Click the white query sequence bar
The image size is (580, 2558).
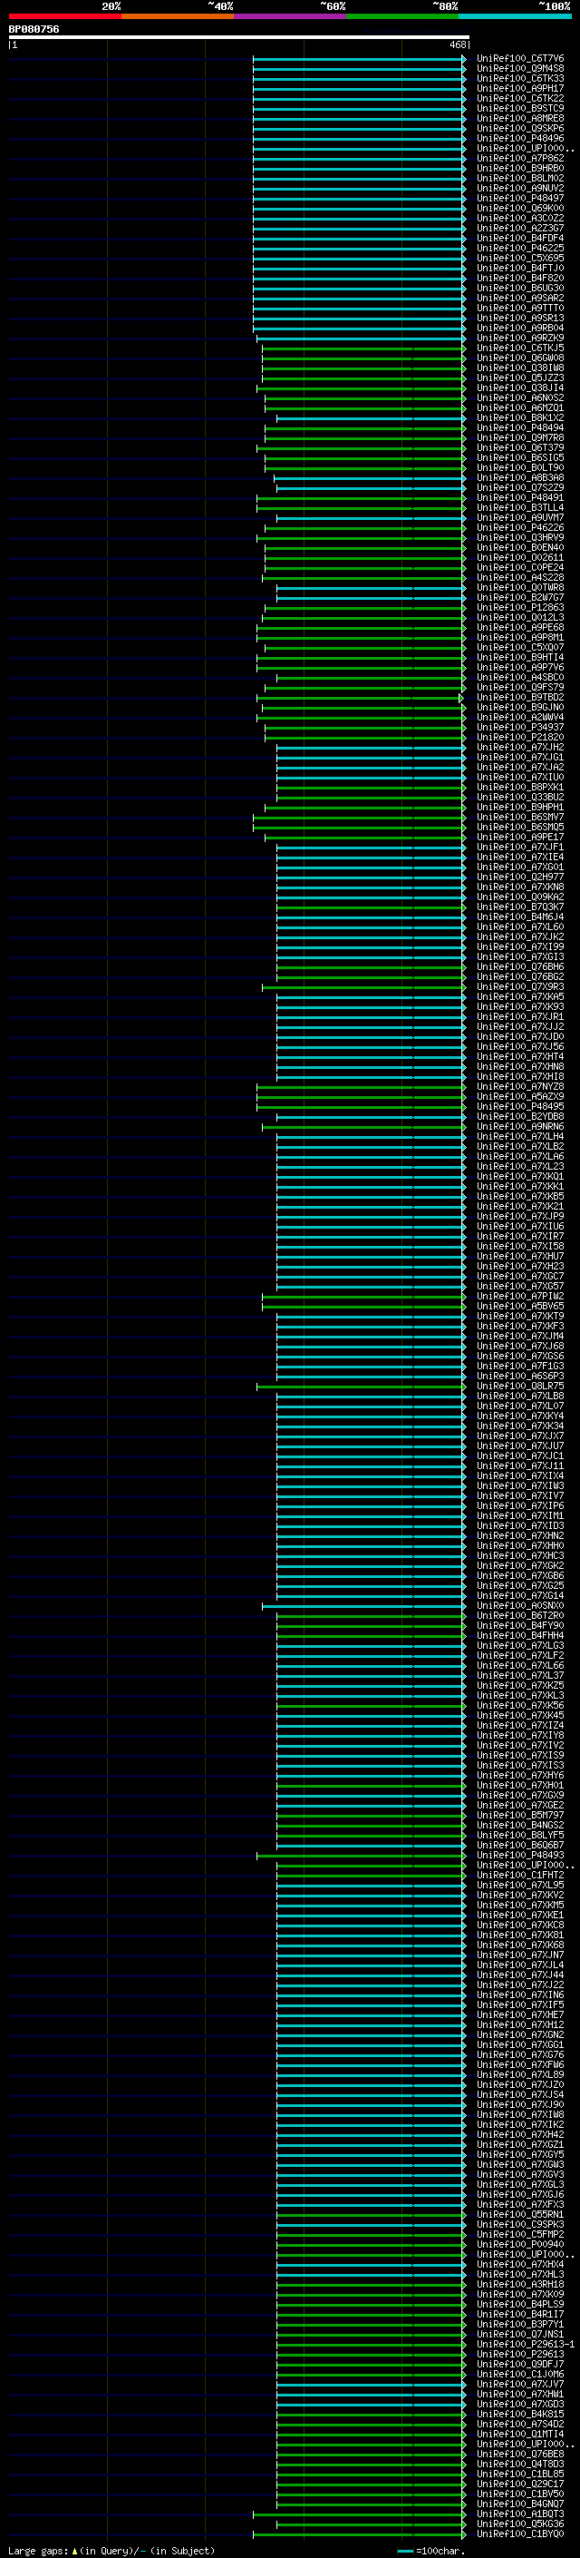239,36
